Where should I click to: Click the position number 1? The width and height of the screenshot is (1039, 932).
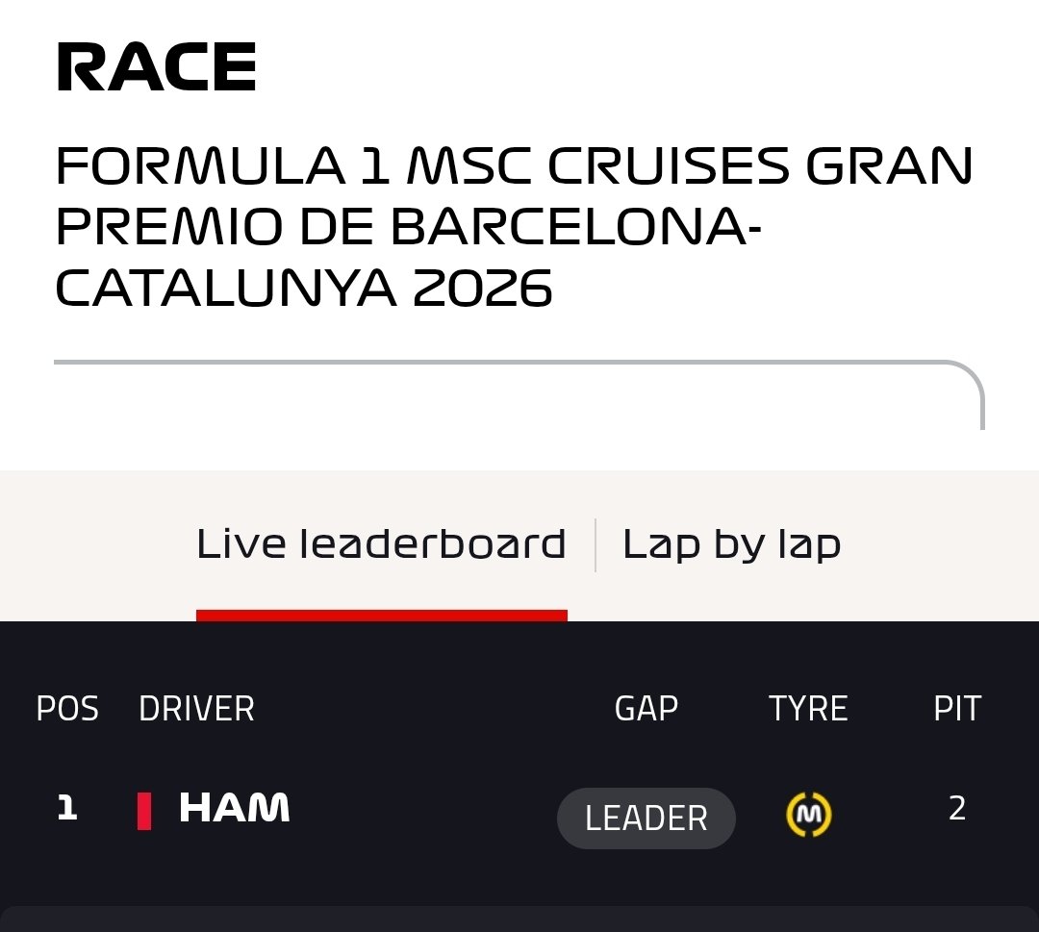67,808
